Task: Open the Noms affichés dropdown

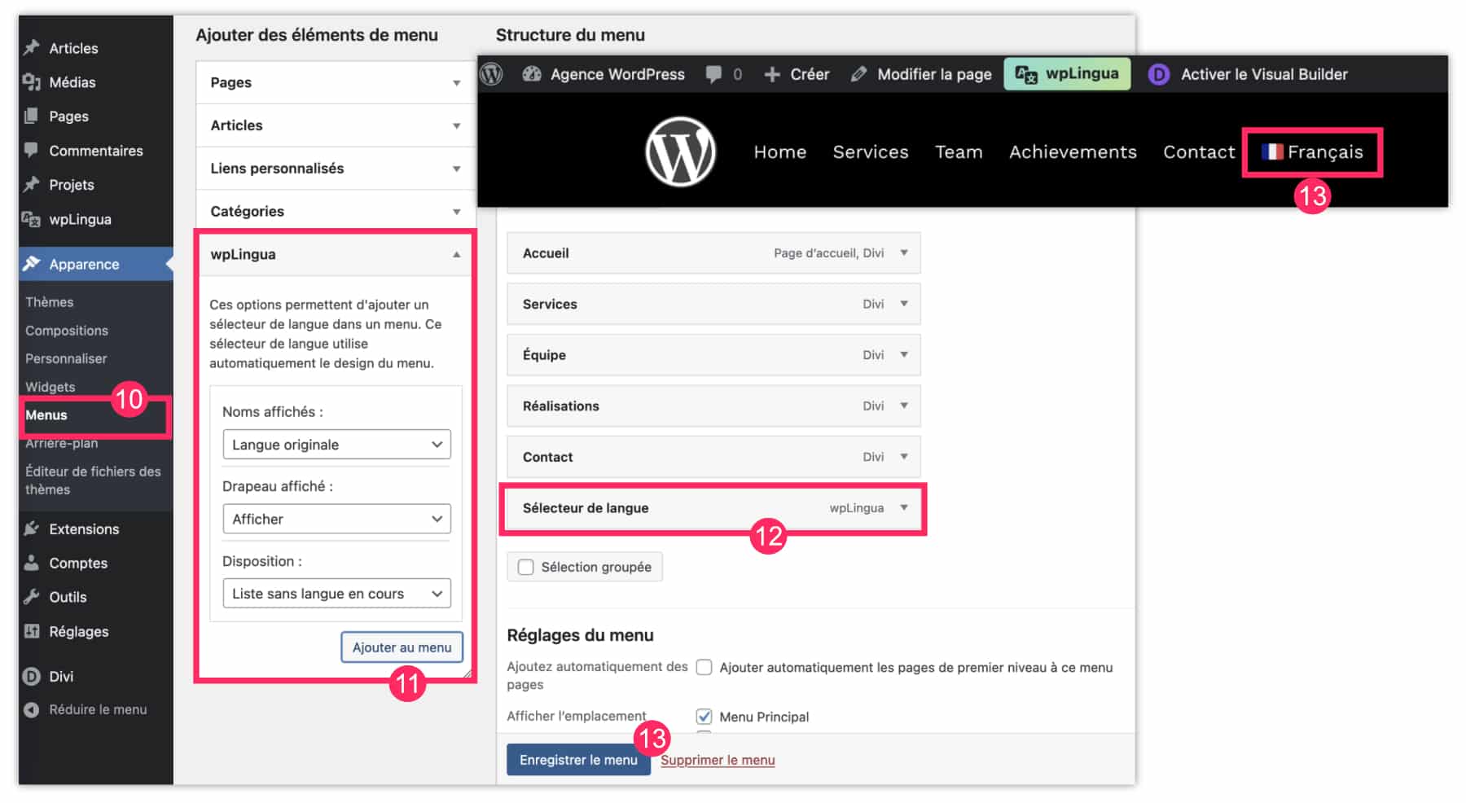Action: [x=336, y=445]
